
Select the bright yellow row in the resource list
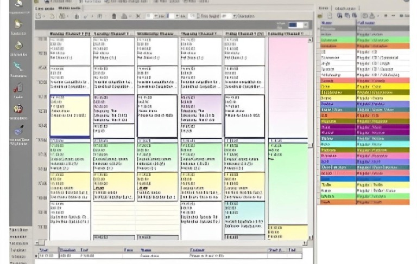pos(364,86)
